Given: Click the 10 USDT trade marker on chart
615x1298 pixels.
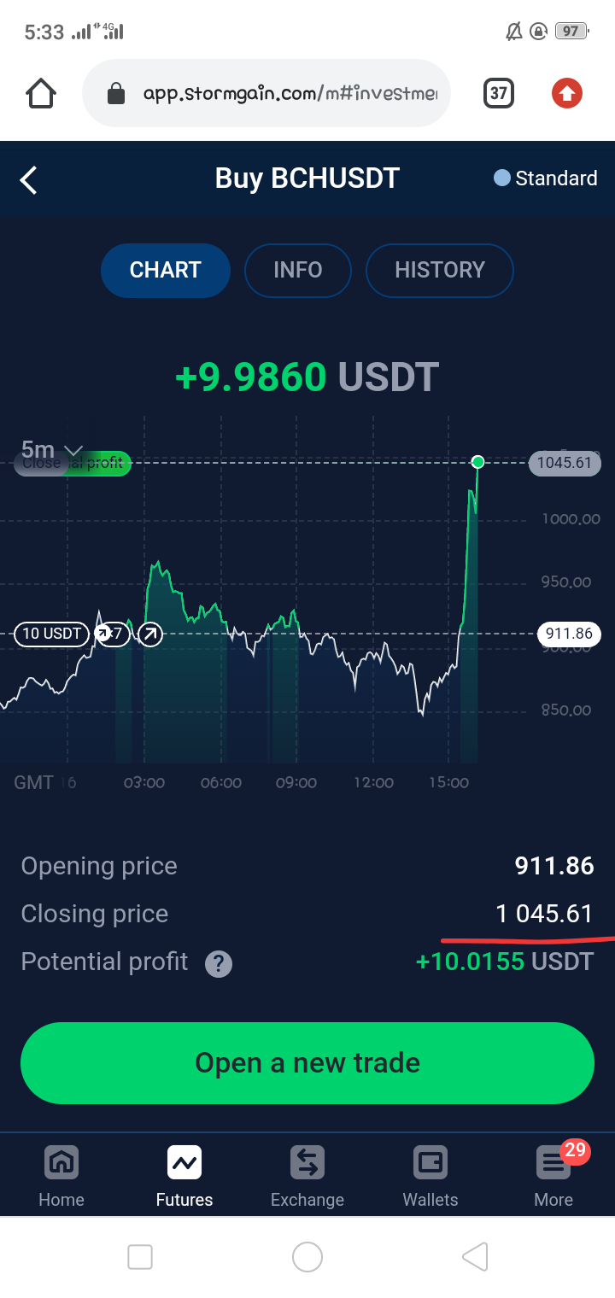Looking at the screenshot, I should [x=52, y=634].
